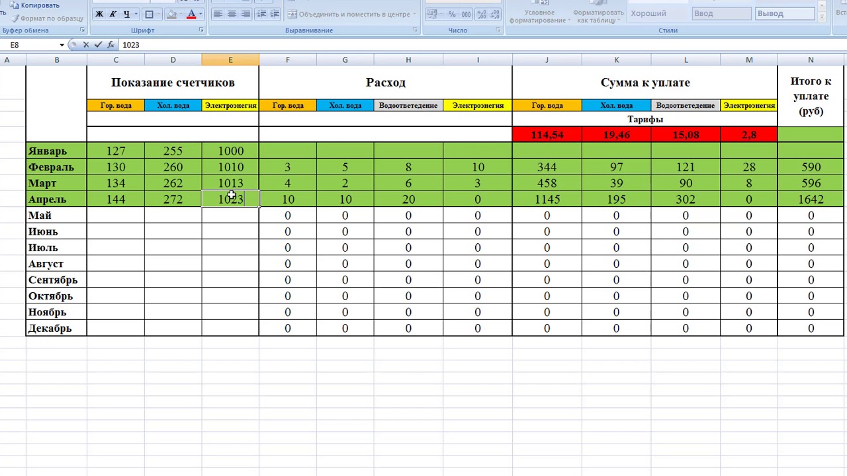
Task: Open Шрифт group dialog launcher
Action: pos(202,30)
